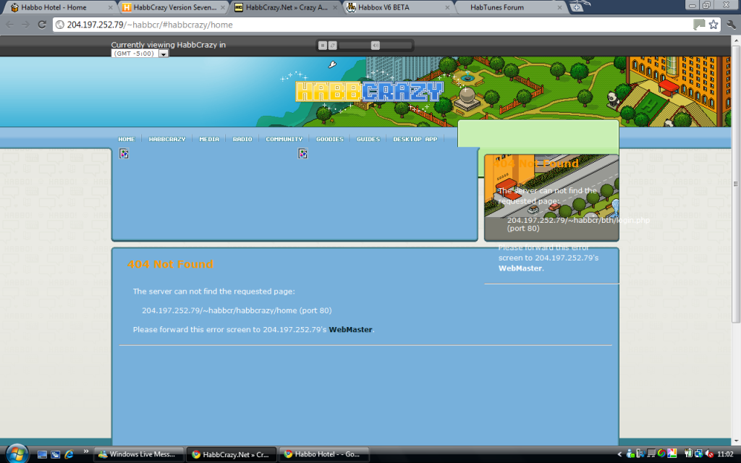Open the GMT -5:00 timezone dropdown
741x463 pixels.
click(163, 54)
